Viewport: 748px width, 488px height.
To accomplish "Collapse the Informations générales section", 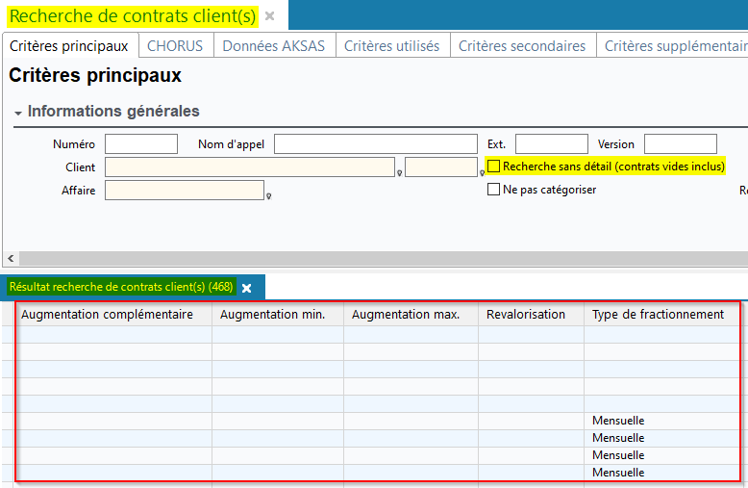I will [x=17, y=113].
